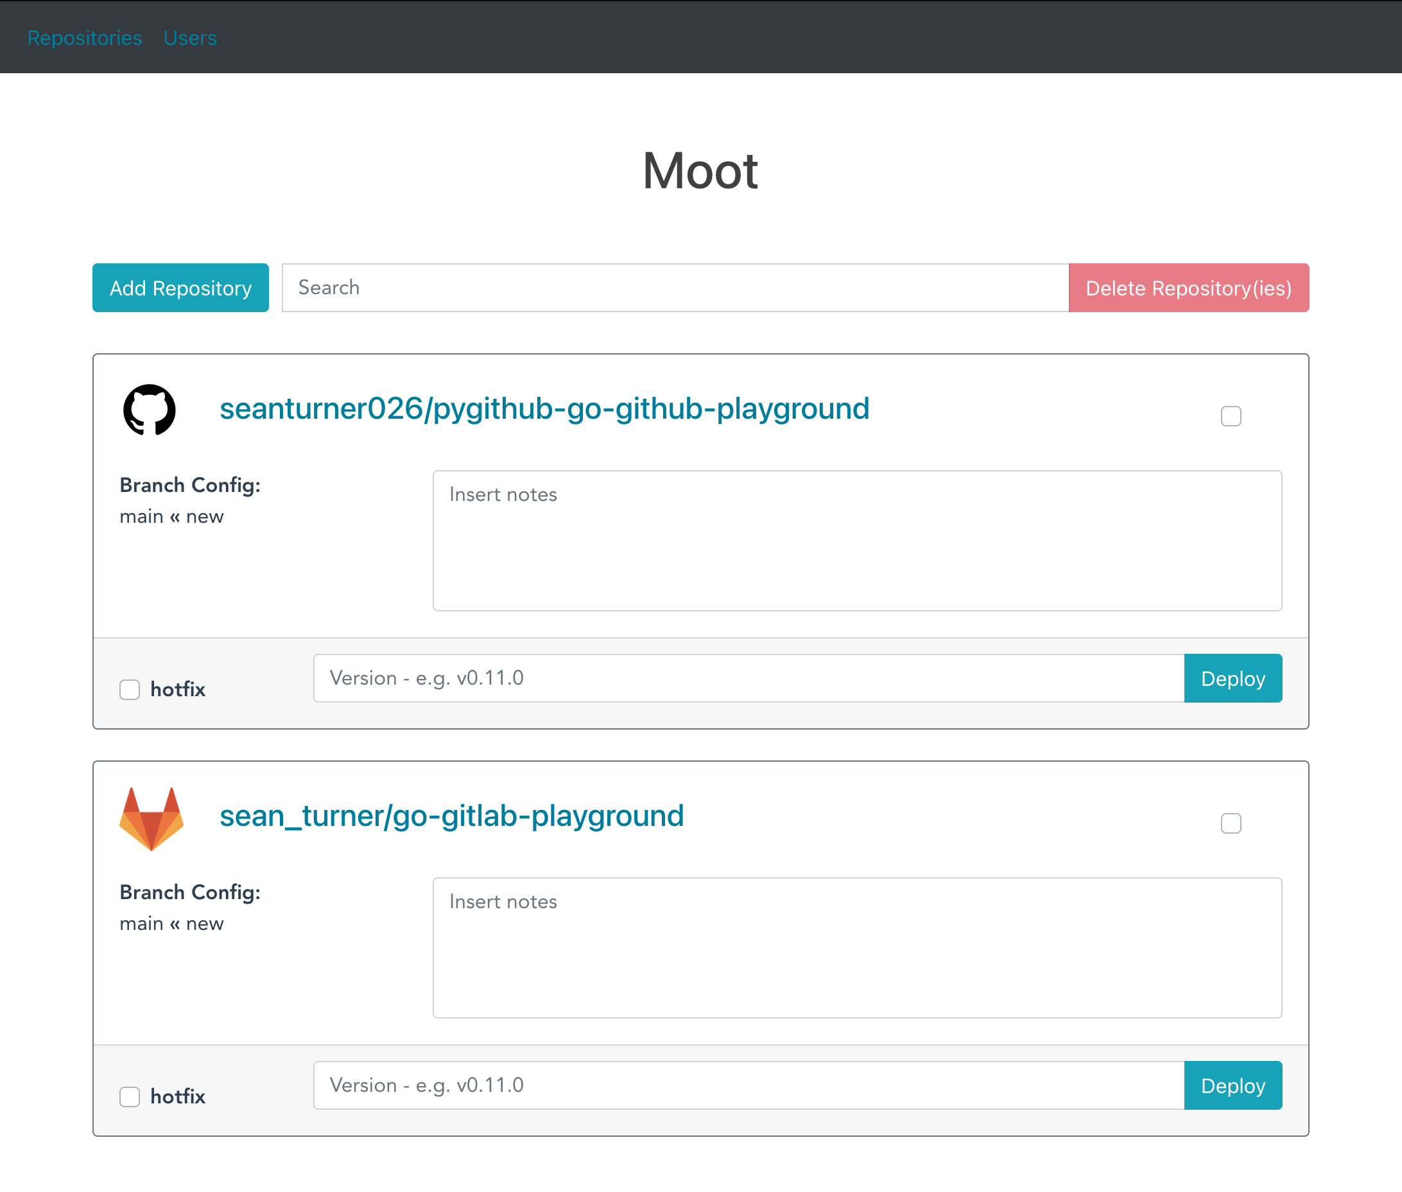Deploy the go-gitlab-playground repository

[1233, 1085]
